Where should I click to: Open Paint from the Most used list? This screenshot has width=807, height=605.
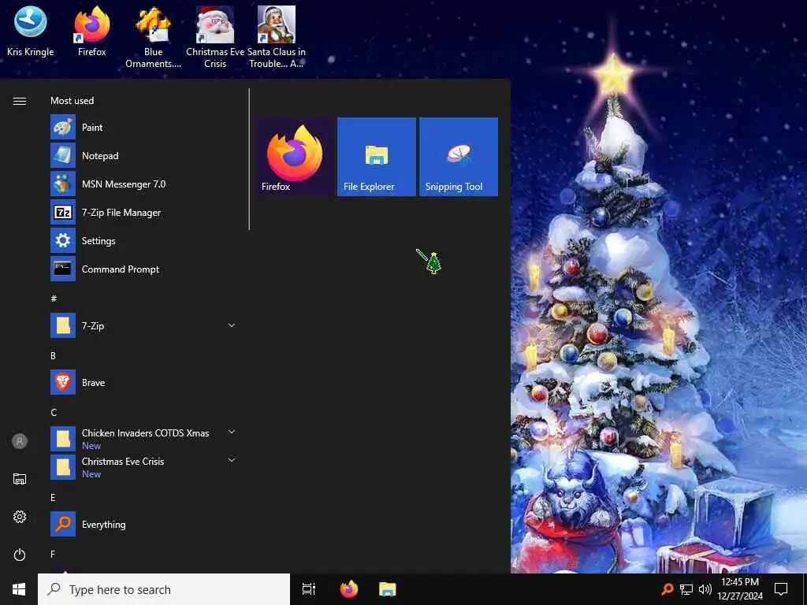[x=144, y=127]
